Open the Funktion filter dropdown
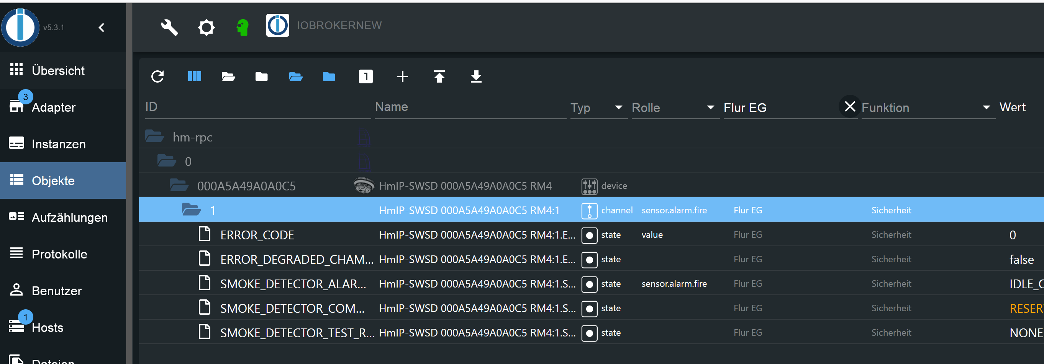Image resolution: width=1044 pixels, height=364 pixels. click(x=986, y=107)
